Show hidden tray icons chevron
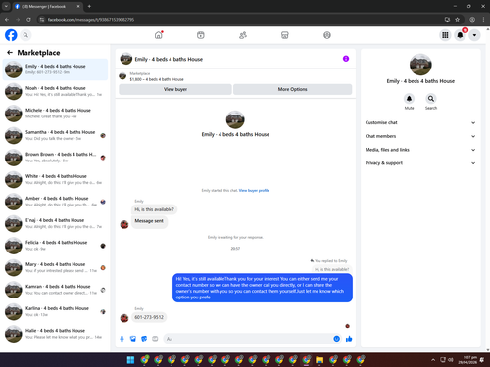 pyautogui.click(x=433, y=360)
